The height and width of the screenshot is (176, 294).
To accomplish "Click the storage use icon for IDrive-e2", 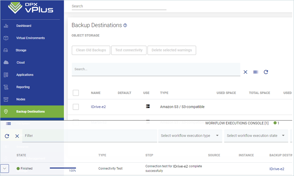I will tap(148, 106).
